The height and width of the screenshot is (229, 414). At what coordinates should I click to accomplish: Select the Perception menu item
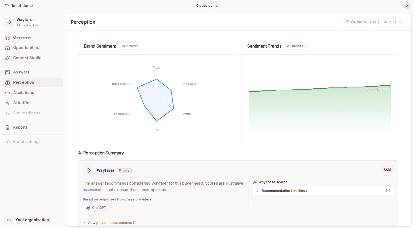click(x=33, y=82)
